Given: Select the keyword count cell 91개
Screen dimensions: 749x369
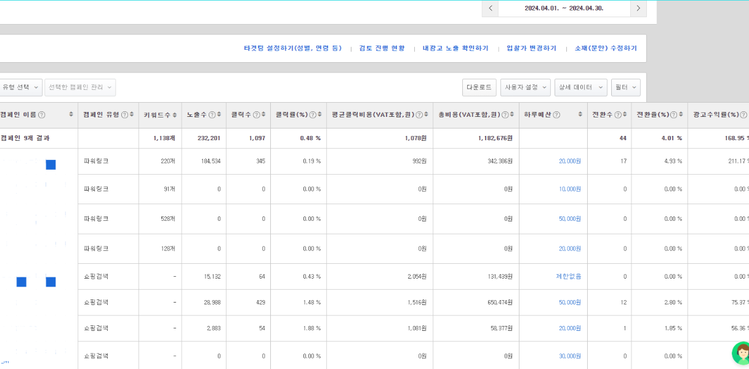Looking at the screenshot, I should point(169,189).
